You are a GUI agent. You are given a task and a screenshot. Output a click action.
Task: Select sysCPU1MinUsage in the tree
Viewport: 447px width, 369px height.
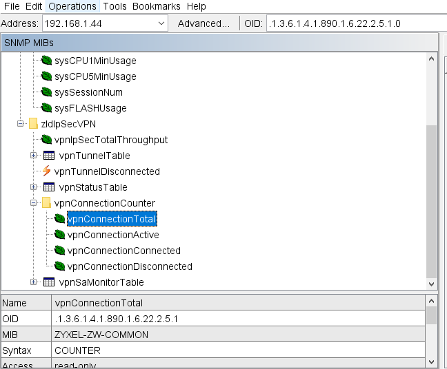pyautogui.click(x=95, y=61)
